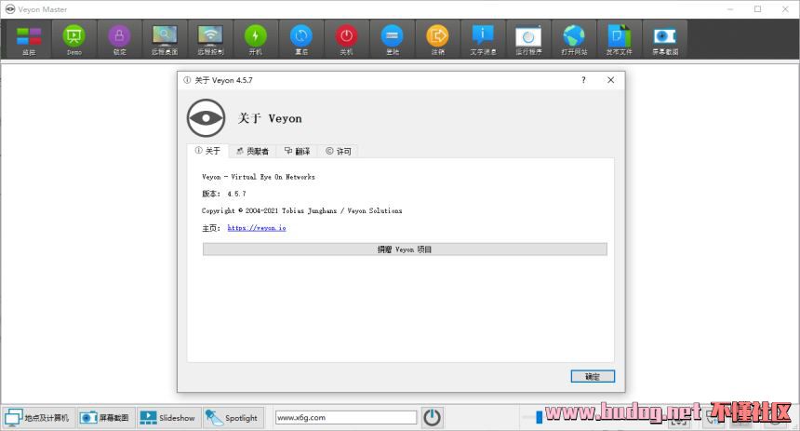Image resolution: width=800 pixels, height=431 pixels.
Task: Switch to the 许可 license tab
Action: click(339, 151)
